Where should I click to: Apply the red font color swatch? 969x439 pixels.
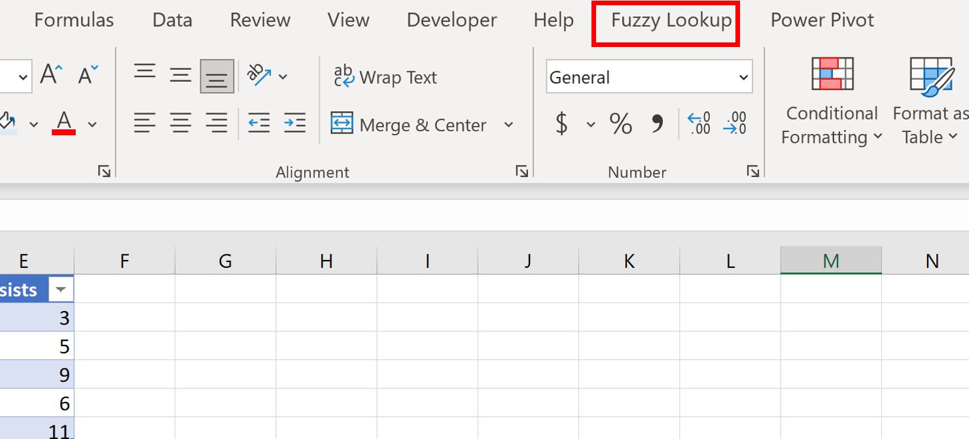pyautogui.click(x=63, y=123)
